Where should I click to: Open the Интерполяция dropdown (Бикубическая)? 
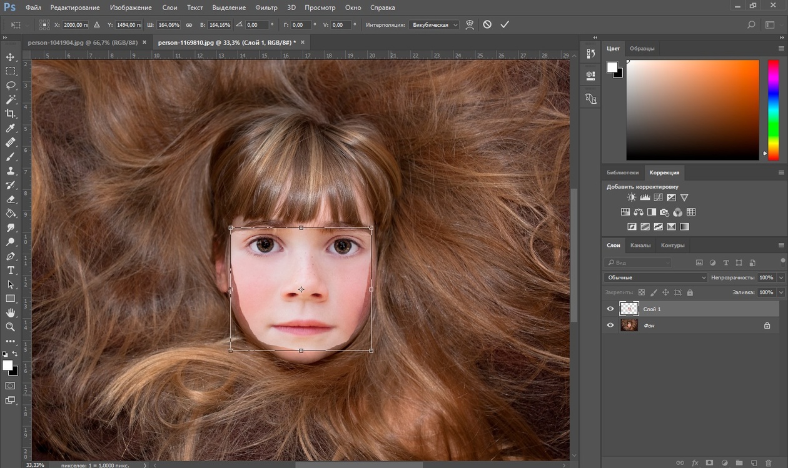pos(433,25)
